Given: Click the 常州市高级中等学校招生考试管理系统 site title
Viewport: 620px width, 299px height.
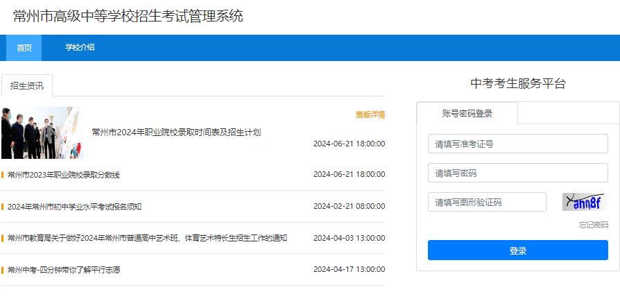Looking at the screenshot, I should pyautogui.click(x=128, y=16).
